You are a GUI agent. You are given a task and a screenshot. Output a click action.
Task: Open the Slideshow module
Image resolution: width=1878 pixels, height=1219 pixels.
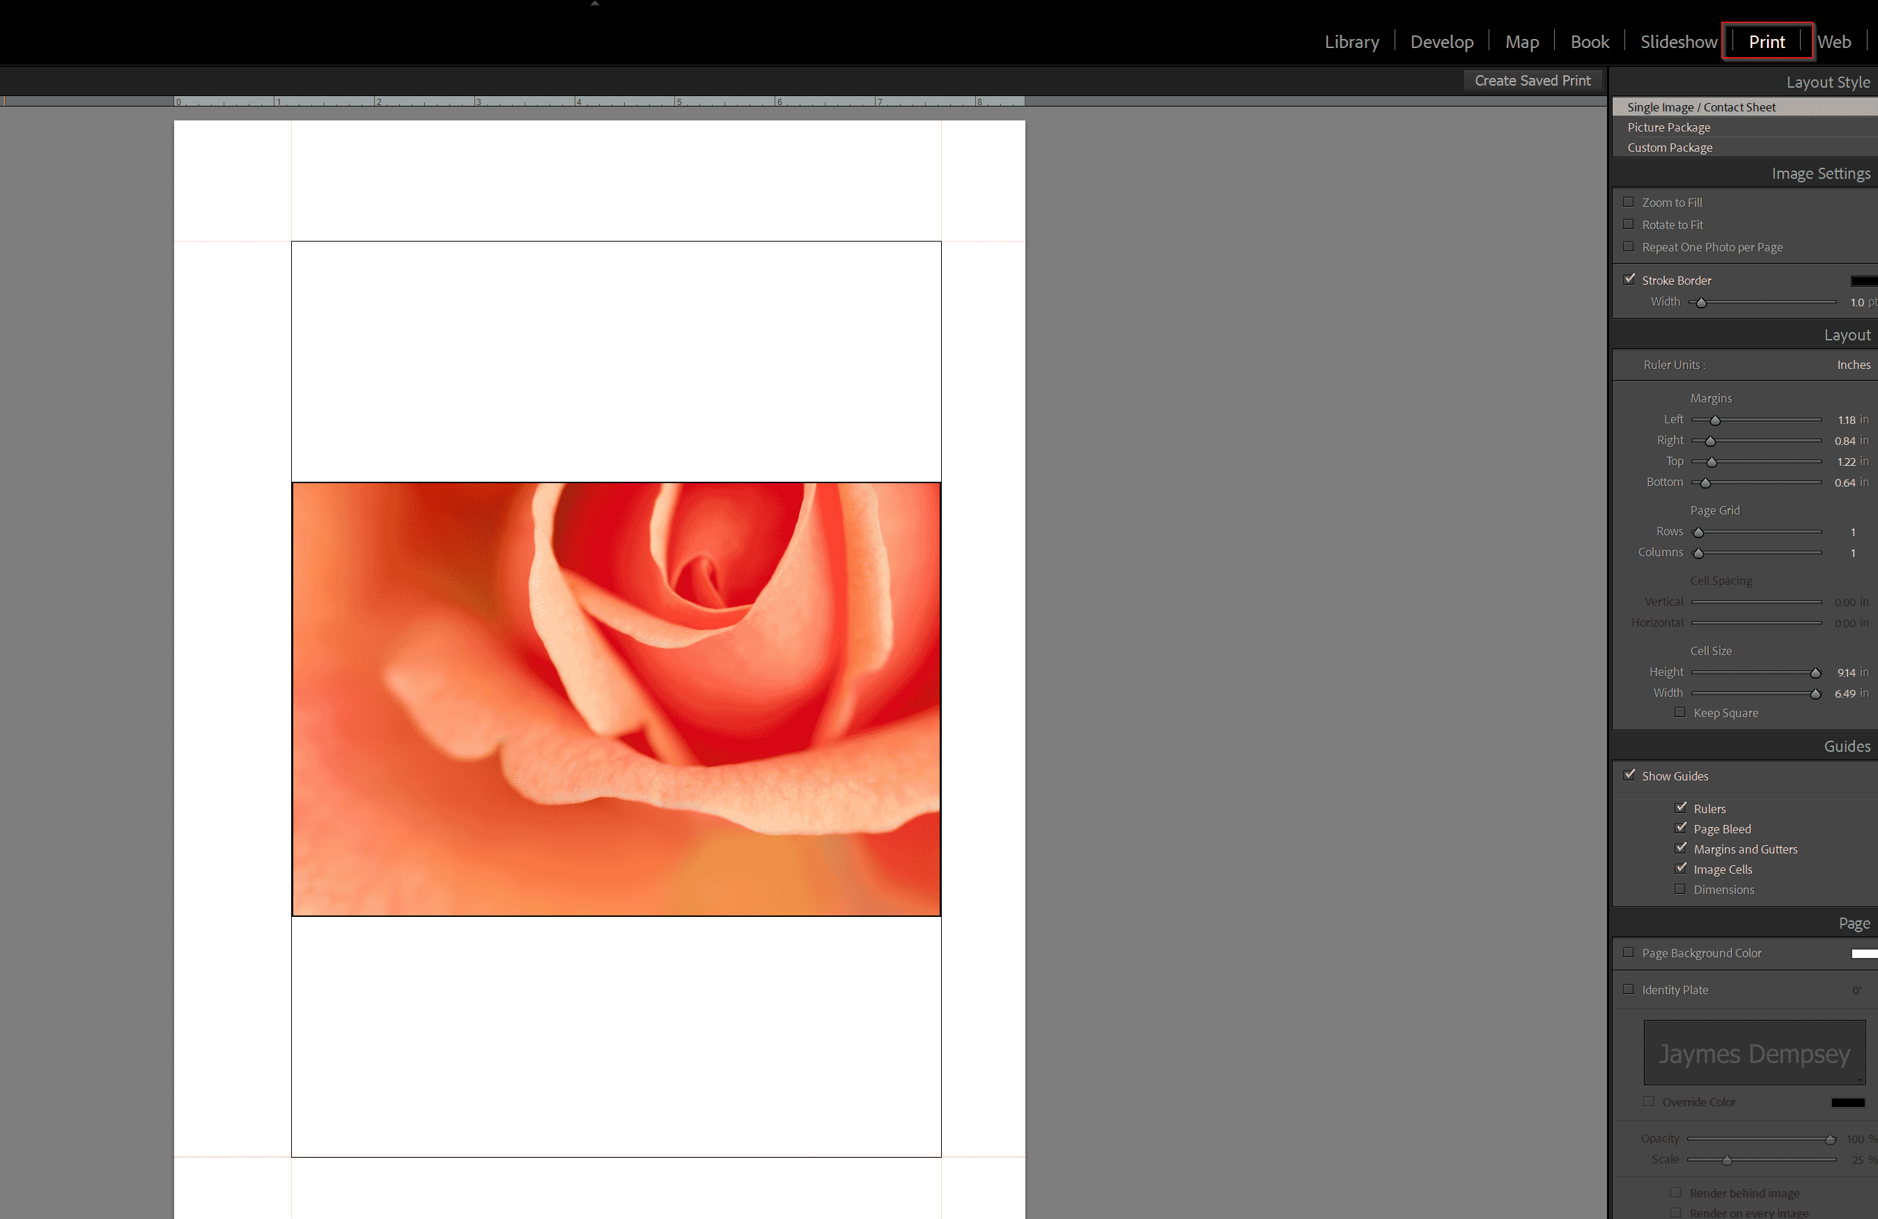tap(1677, 41)
